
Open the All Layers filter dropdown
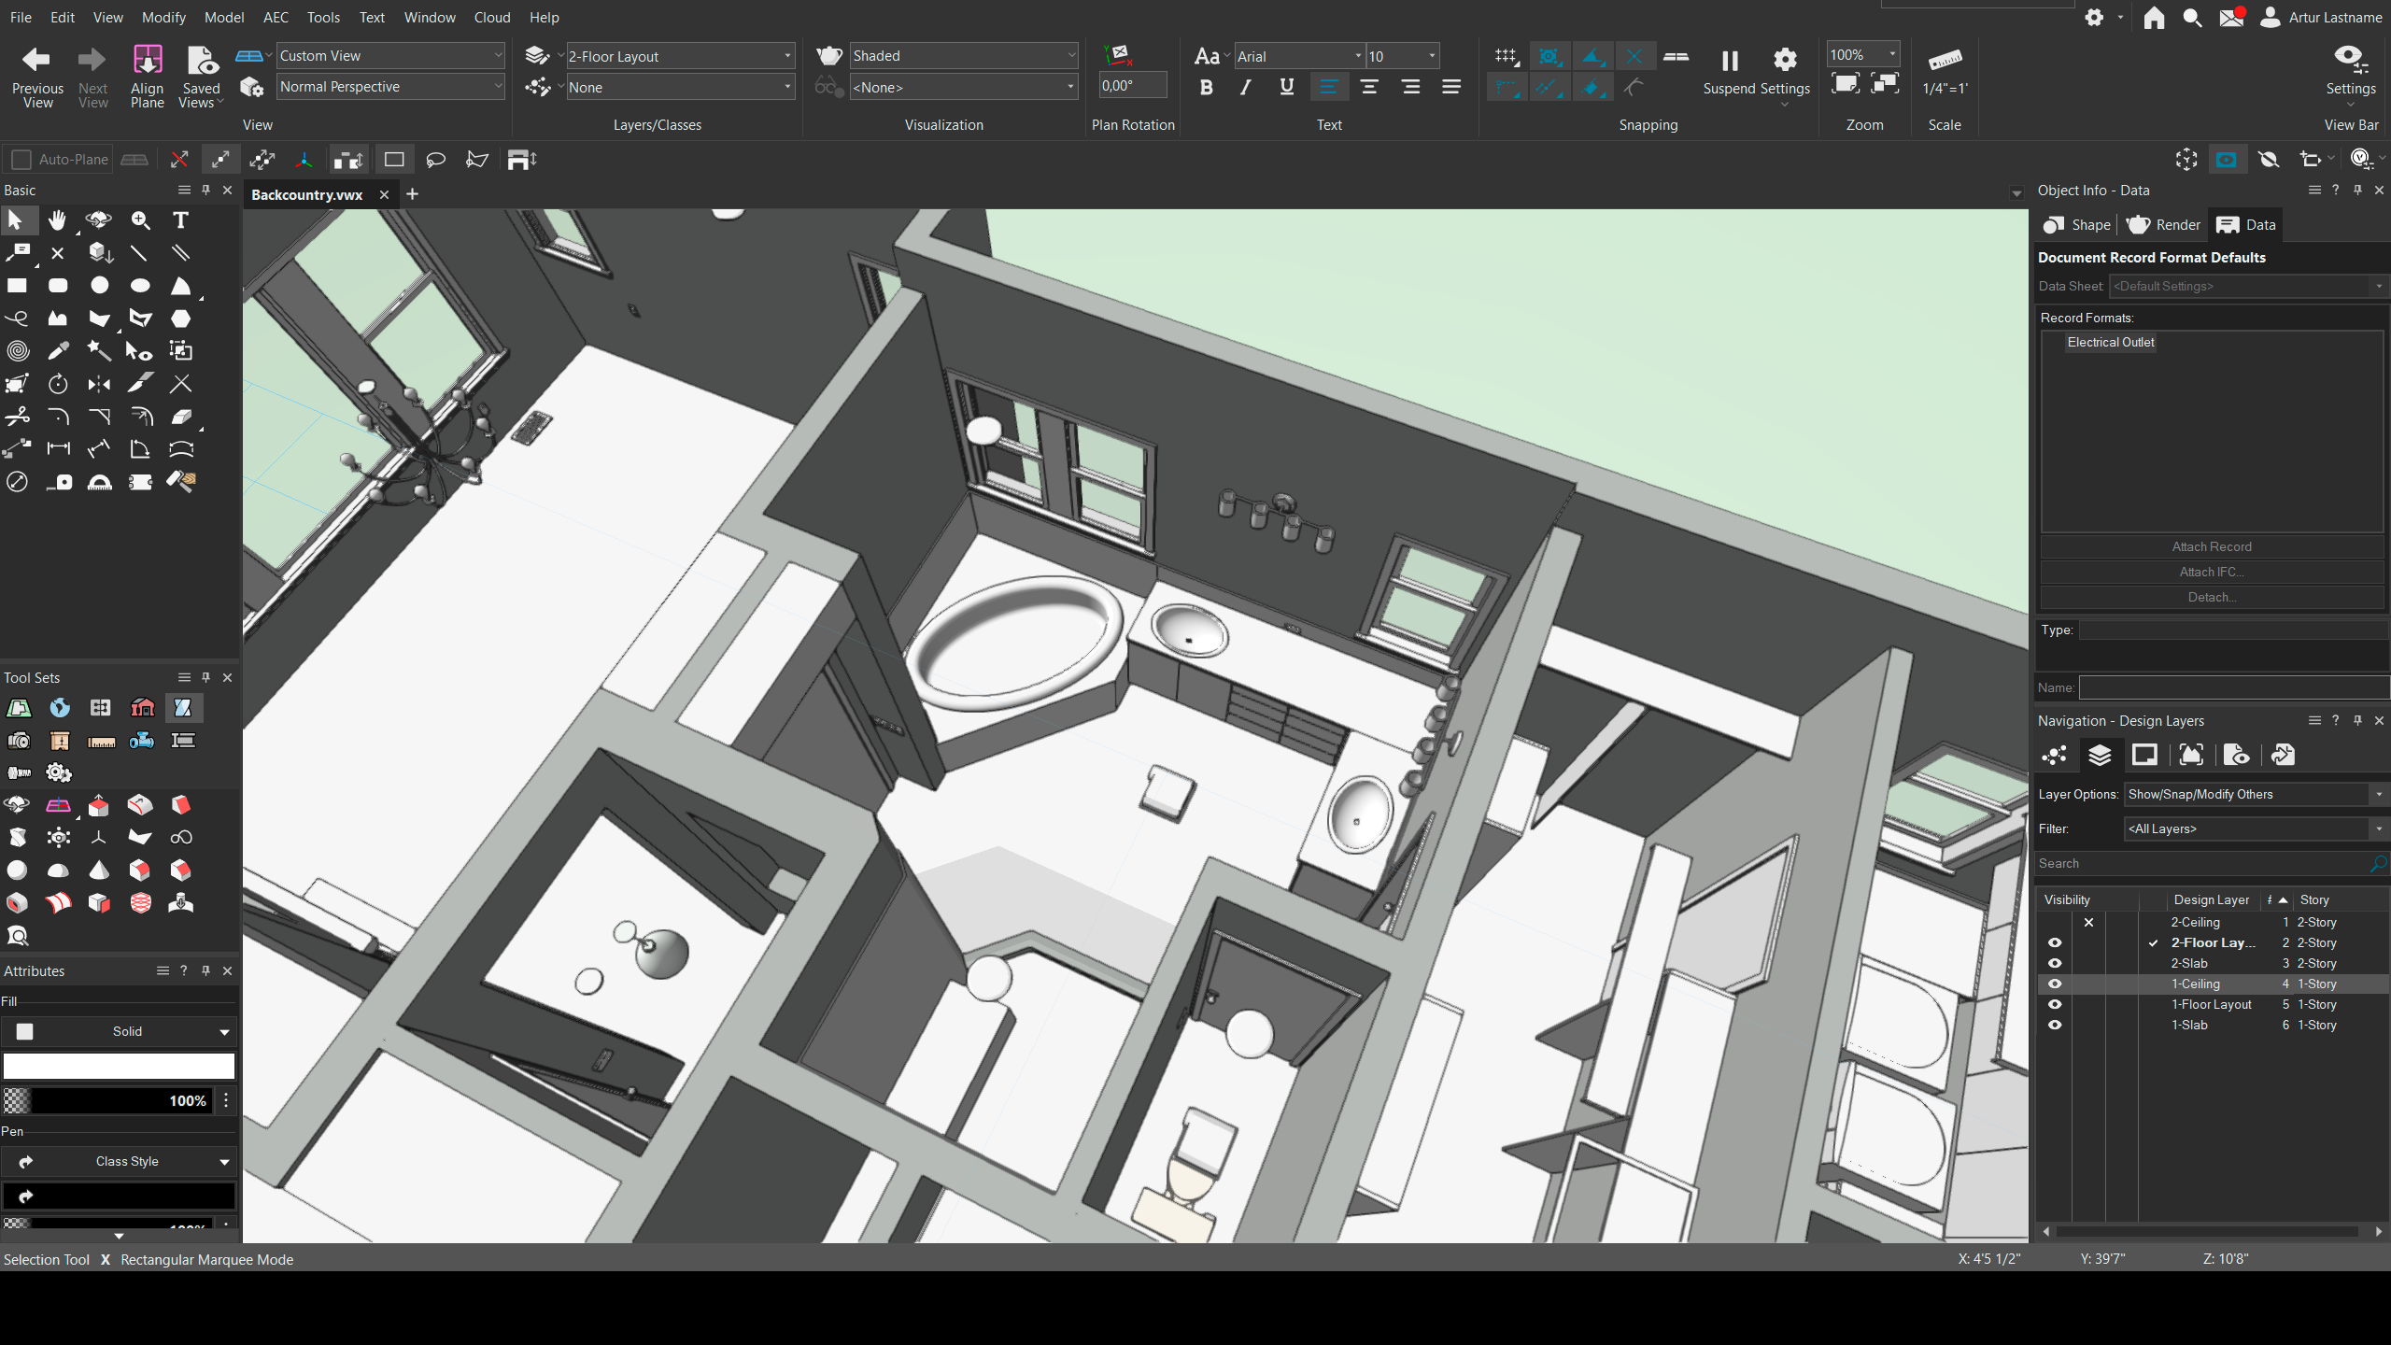(x=2255, y=828)
